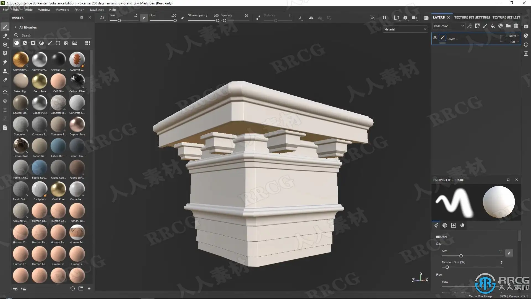The width and height of the screenshot is (531, 299).
Task: Filter assets by smart materials icon
Action: (x=25, y=43)
